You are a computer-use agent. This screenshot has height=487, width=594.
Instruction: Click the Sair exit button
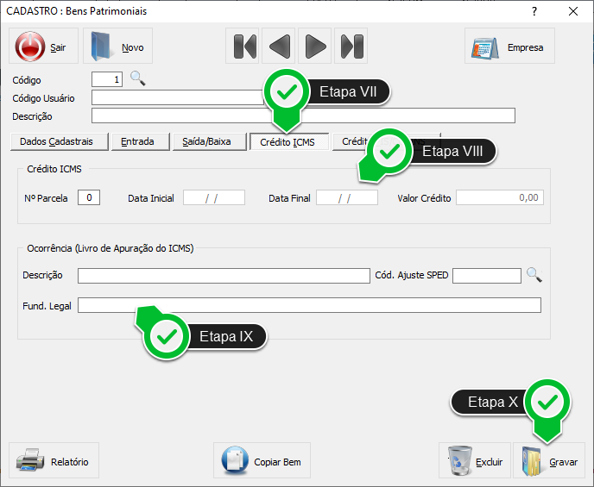tap(43, 47)
